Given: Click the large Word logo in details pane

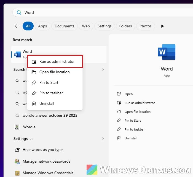Looking at the screenshot, I should point(167,52).
